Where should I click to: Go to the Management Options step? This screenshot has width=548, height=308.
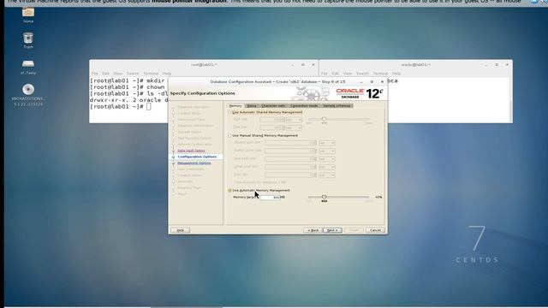(x=194, y=163)
